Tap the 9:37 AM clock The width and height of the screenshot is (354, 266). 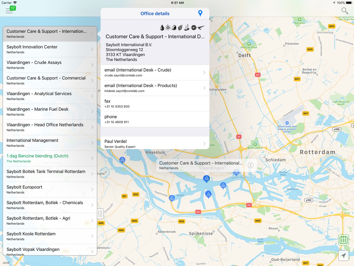click(177, 3)
